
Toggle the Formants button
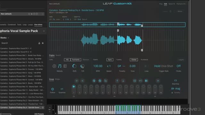pos(76,60)
